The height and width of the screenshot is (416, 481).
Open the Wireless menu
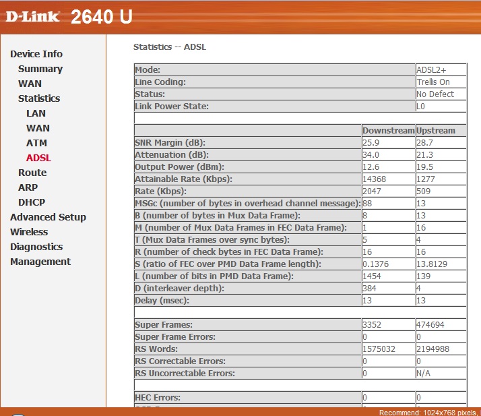[29, 232]
